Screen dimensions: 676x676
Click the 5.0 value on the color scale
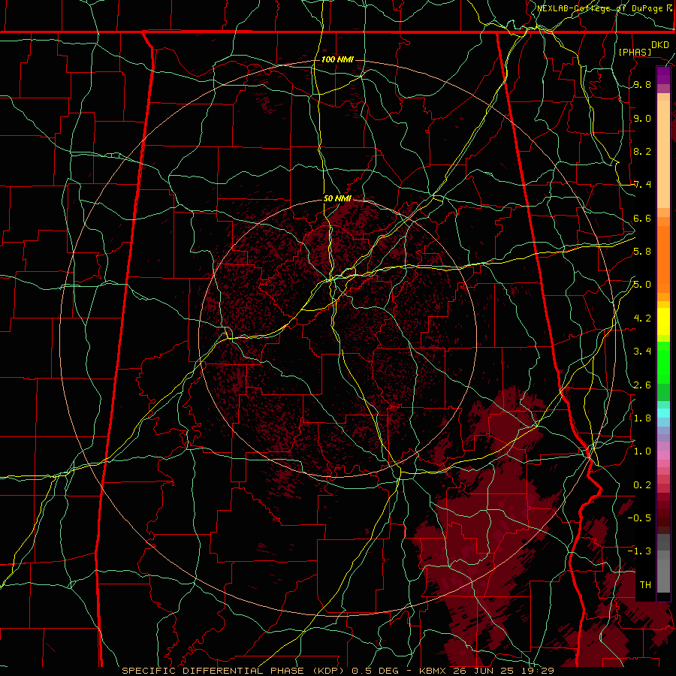(x=642, y=285)
